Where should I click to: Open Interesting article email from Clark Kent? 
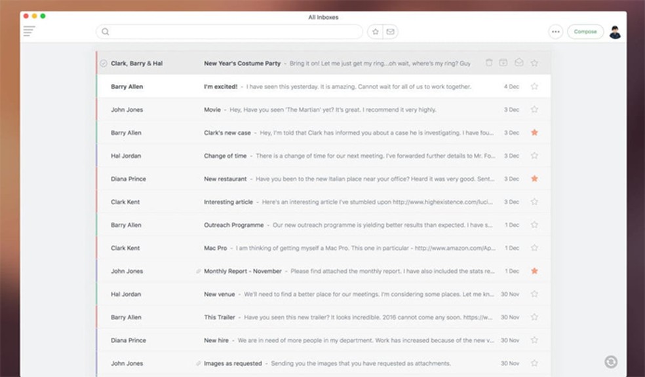[328, 202]
